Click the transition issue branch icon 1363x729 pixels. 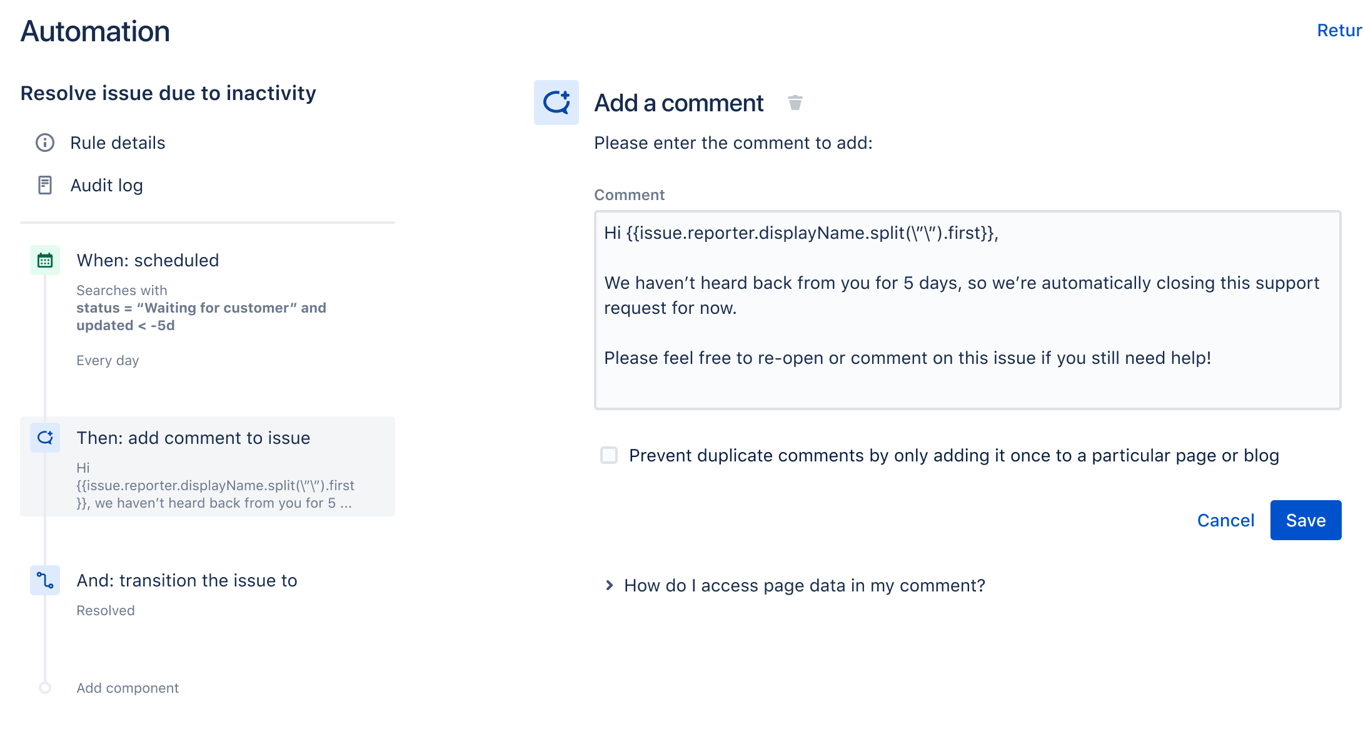(45, 580)
